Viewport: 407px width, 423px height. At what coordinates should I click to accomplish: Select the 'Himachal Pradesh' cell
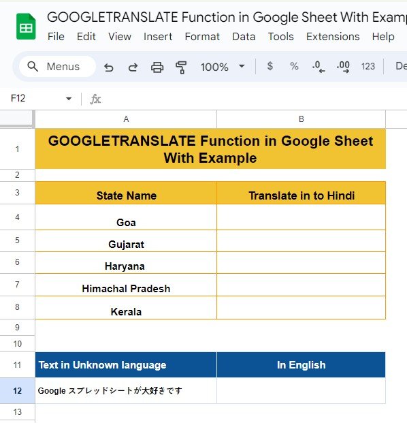click(x=126, y=285)
